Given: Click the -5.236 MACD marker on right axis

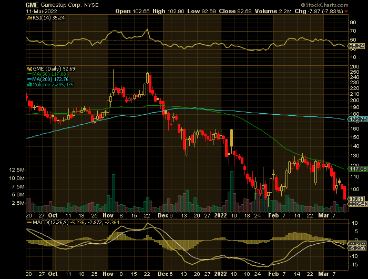Looking at the screenshot, I should tap(357, 248).
